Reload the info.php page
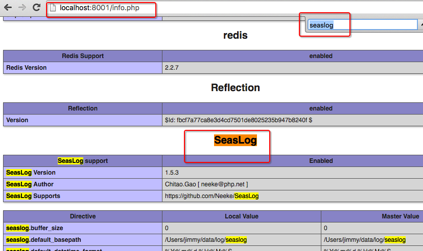The image size is (423, 251). [x=36, y=7]
